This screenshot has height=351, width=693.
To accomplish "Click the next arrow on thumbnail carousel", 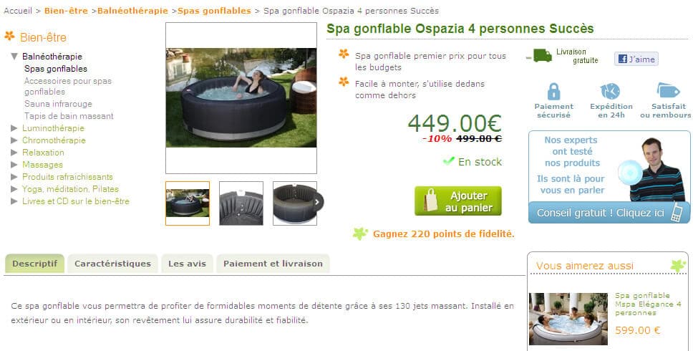I will pyautogui.click(x=317, y=203).
